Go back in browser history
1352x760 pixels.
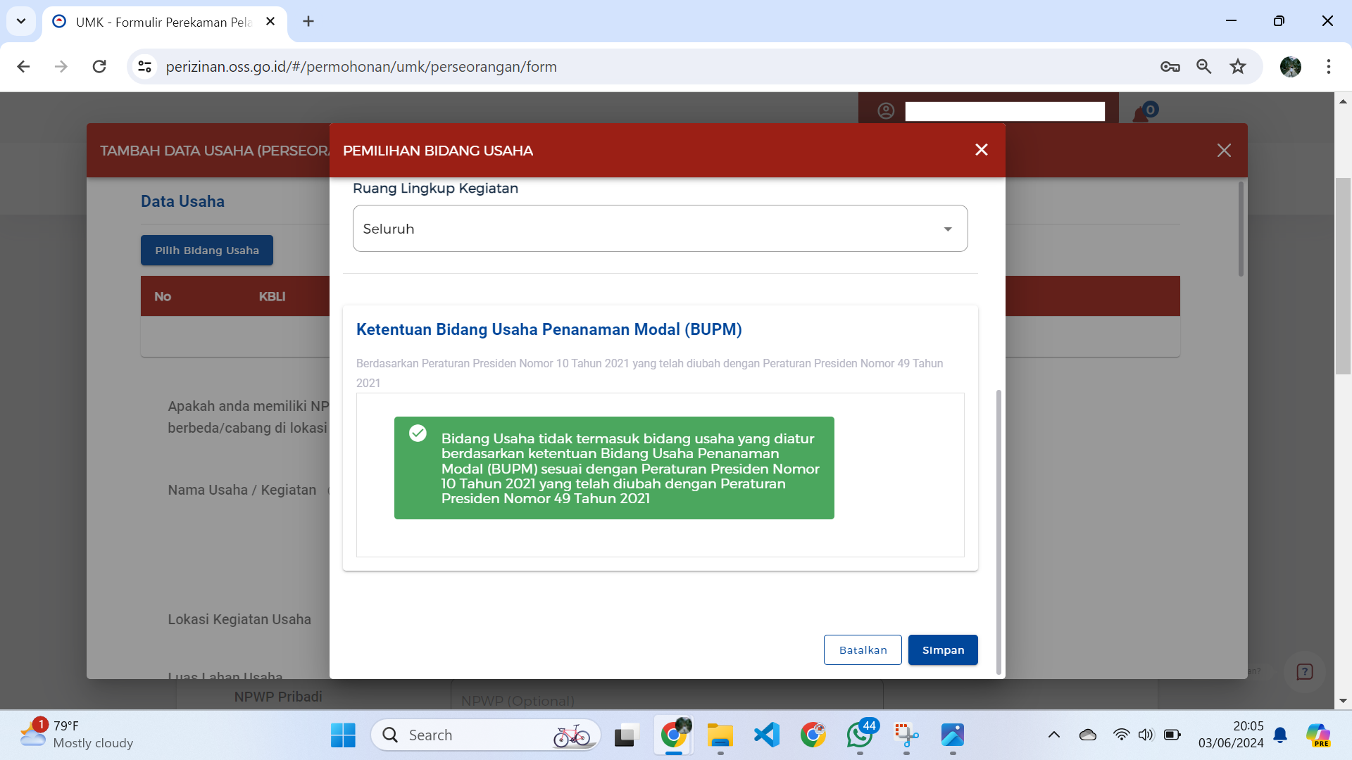click(x=23, y=67)
